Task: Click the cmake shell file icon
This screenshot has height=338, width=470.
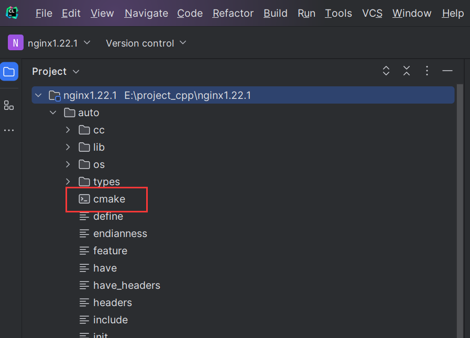Action: [x=84, y=199]
